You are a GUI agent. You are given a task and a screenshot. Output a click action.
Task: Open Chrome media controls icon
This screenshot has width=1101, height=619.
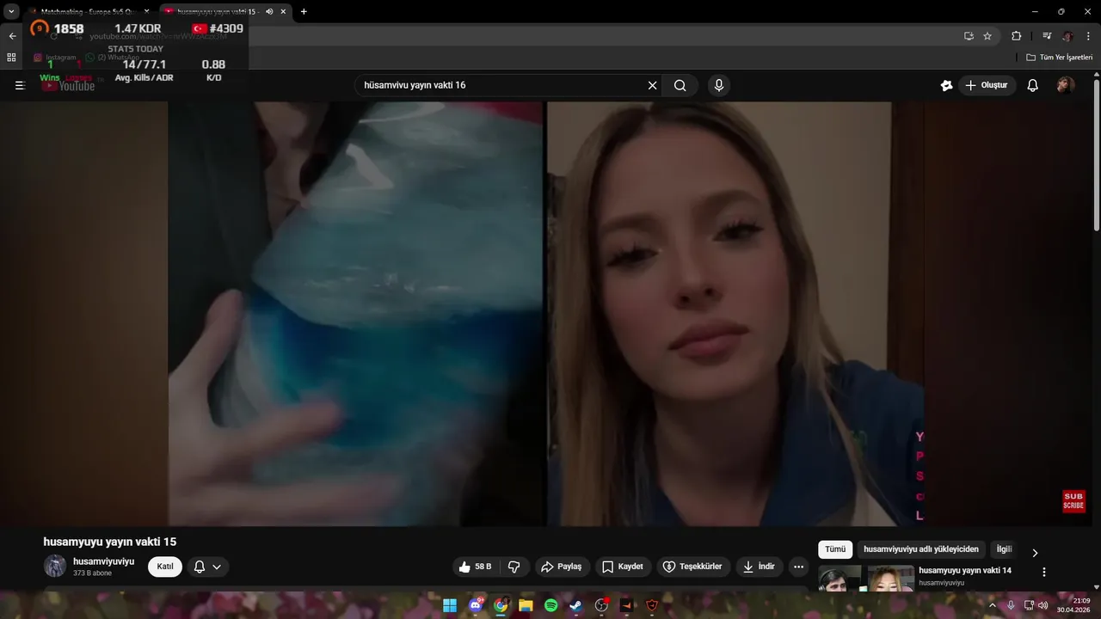1047,36
